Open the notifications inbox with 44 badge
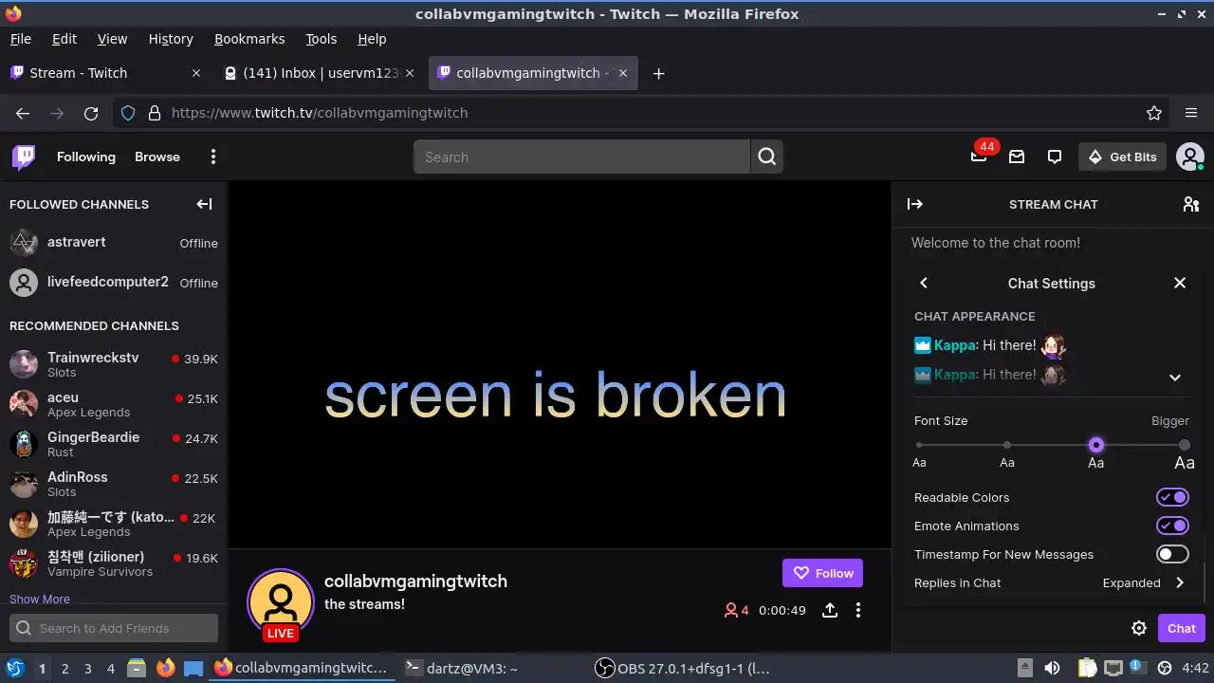1214x683 pixels. [x=979, y=157]
